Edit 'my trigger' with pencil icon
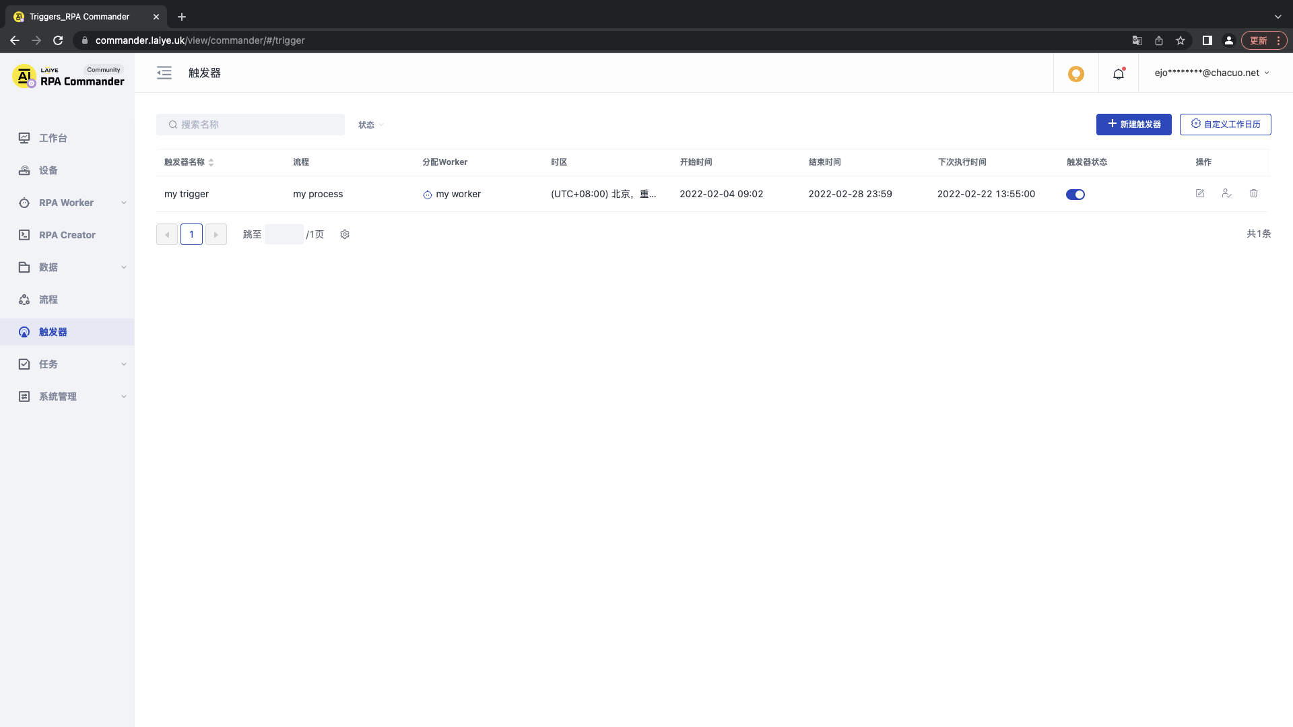 (x=1200, y=194)
